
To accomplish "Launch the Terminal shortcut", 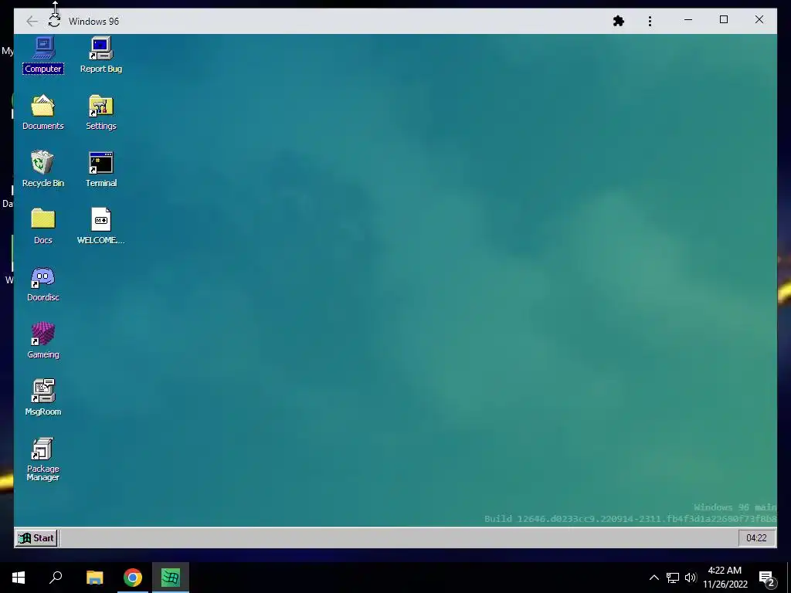I will coord(101,169).
